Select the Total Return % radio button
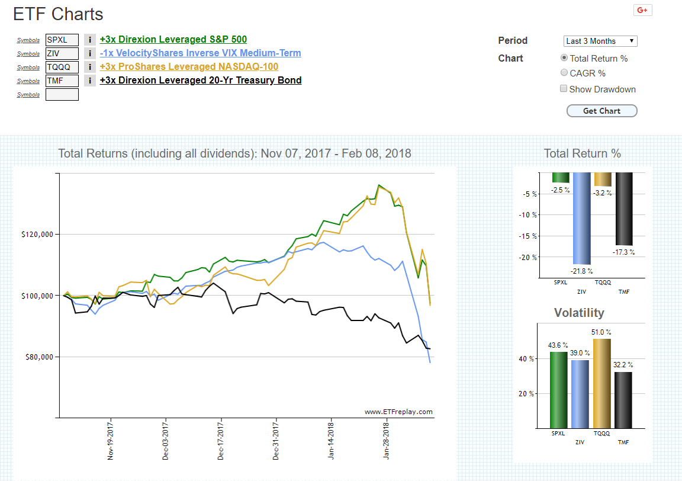Viewport: 682px width, 481px height. tap(564, 58)
